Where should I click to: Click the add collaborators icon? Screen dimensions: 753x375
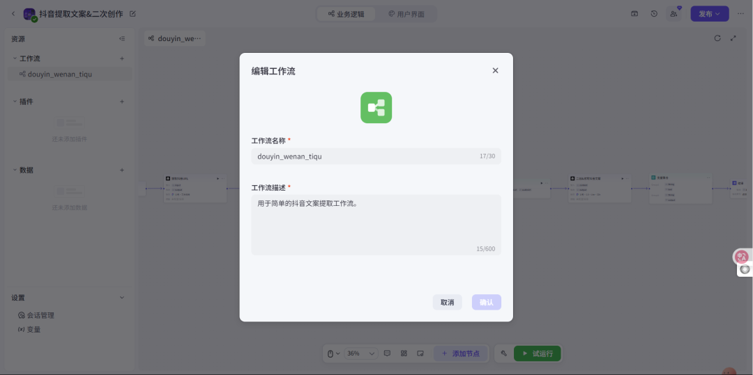(x=674, y=14)
